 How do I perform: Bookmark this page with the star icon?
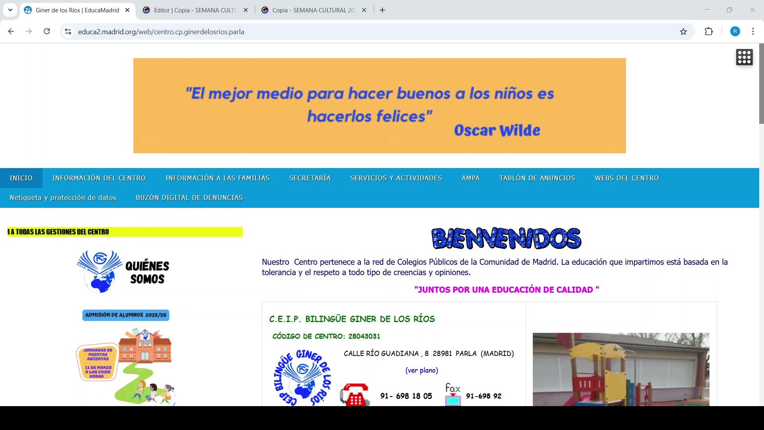[x=683, y=32]
